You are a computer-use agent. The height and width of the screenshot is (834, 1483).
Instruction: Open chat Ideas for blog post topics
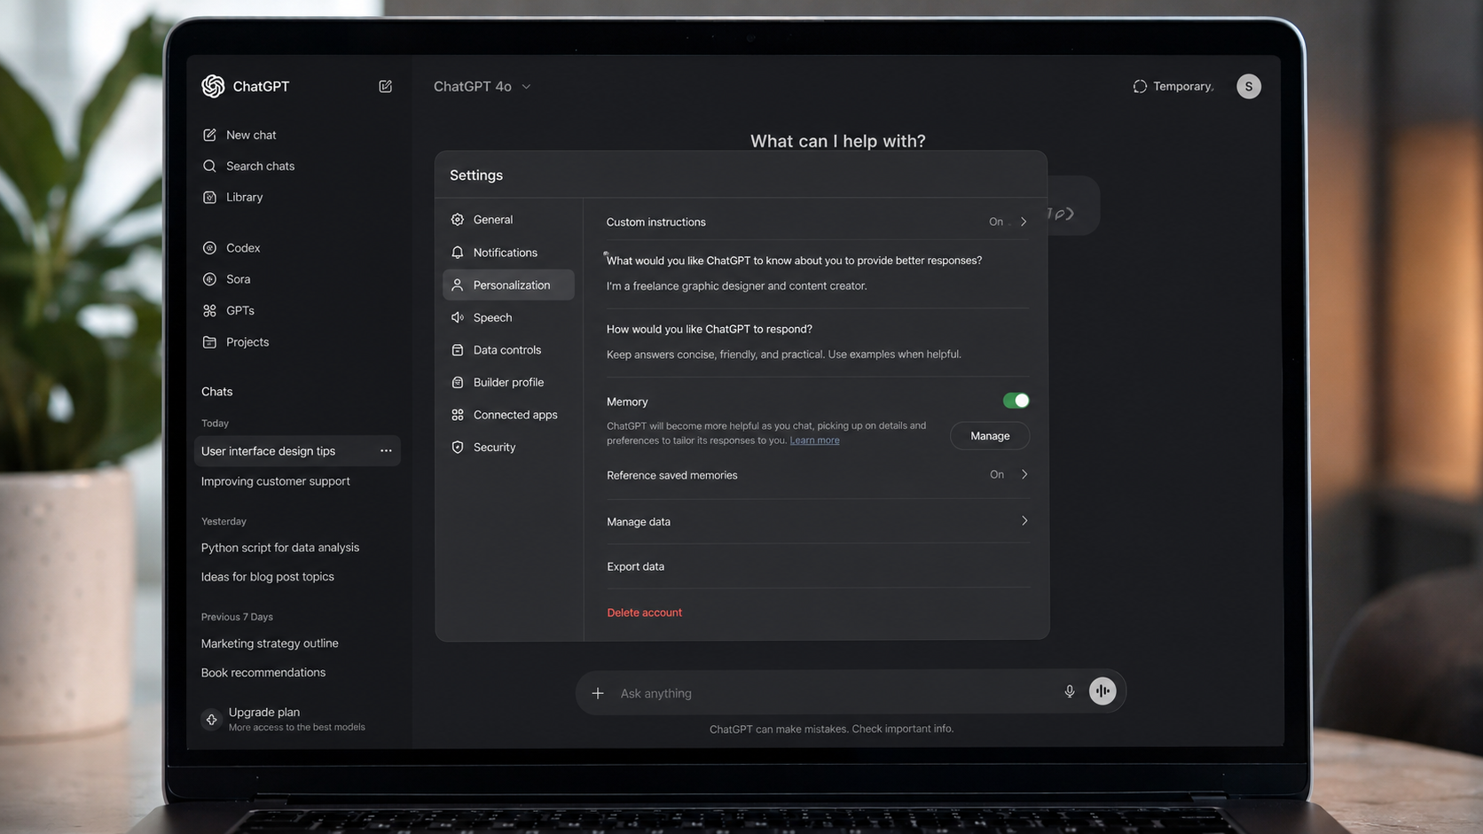[268, 577]
